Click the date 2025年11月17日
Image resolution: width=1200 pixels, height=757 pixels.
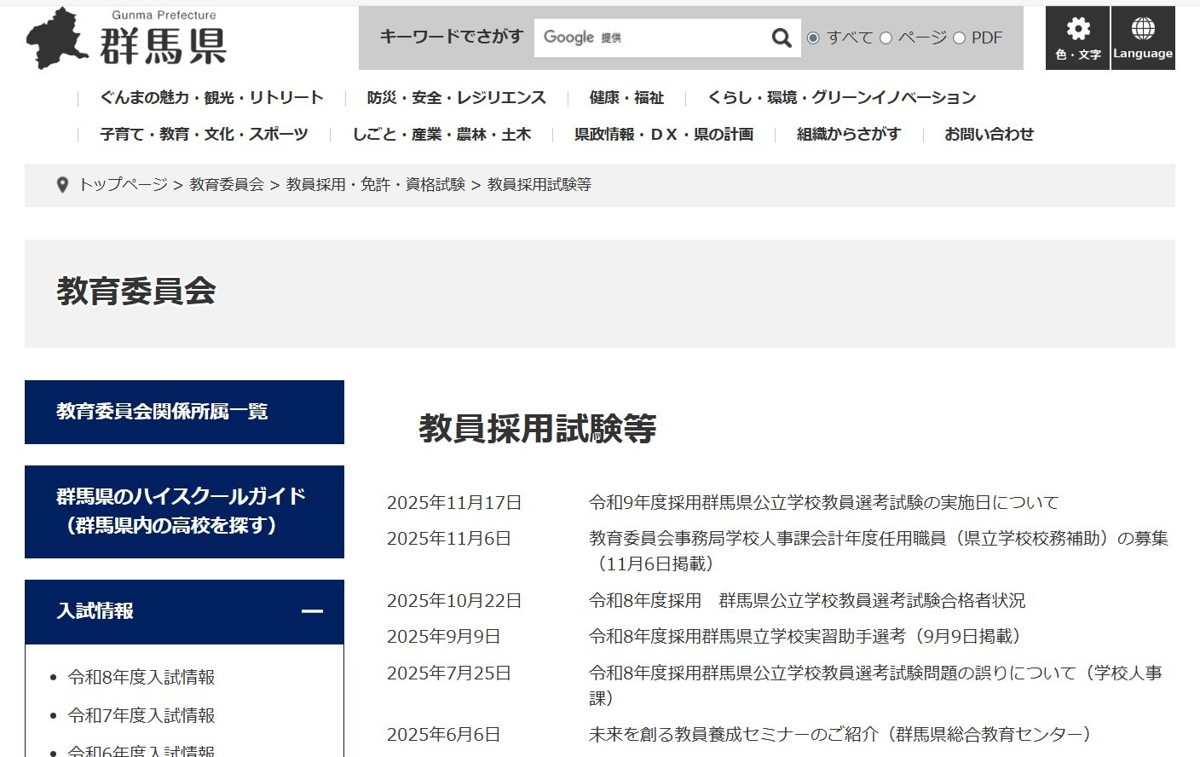(454, 503)
